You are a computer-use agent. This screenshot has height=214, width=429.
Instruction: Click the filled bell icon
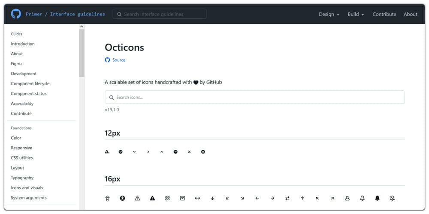[x=378, y=198]
